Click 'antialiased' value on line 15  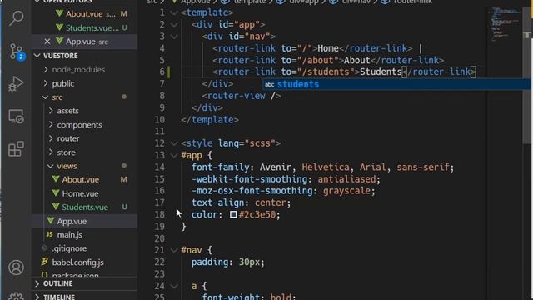pyautogui.click(x=346, y=179)
